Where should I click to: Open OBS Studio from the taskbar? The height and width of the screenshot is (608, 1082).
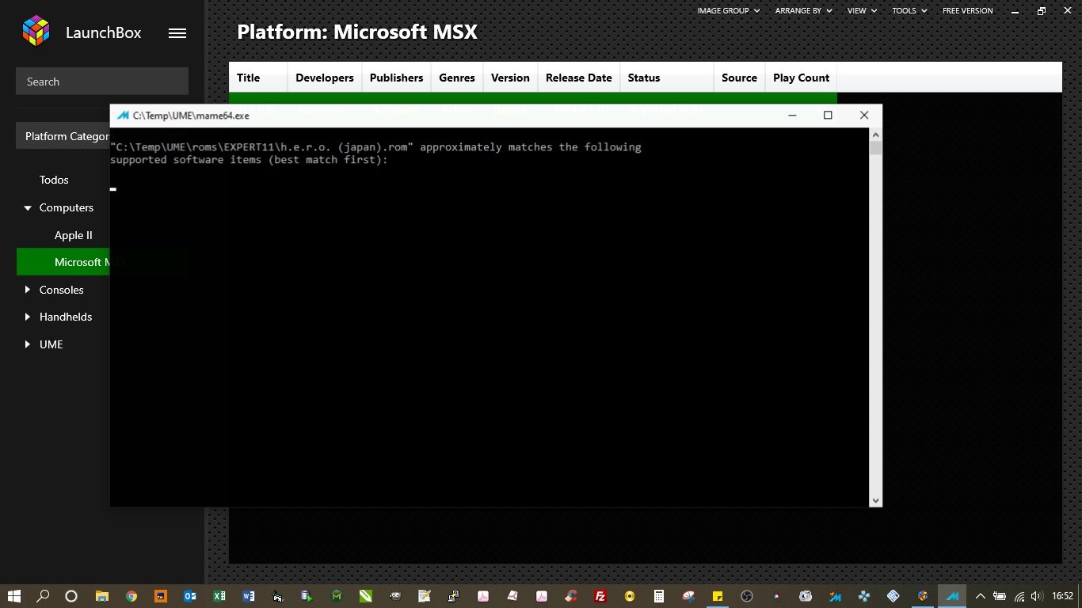click(x=747, y=596)
